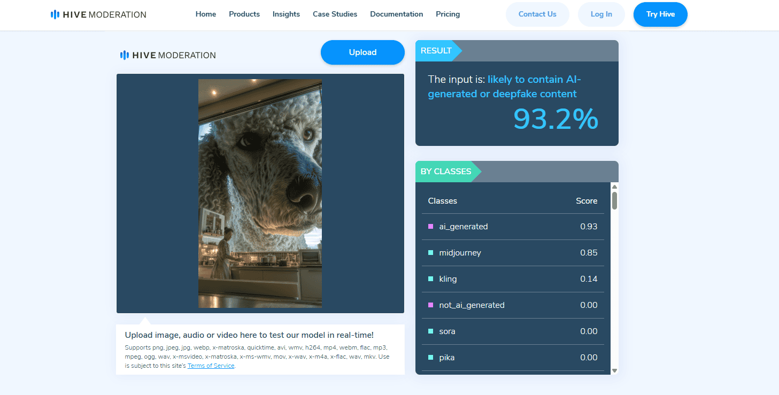Click the Contact Us button
The width and height of the screenshot is (779, 395).
537,14
